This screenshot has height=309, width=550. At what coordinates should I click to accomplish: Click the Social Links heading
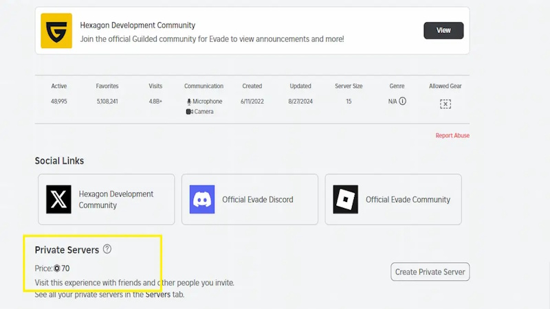pos(59,161)
